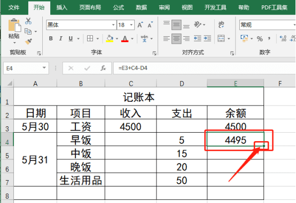
Task: Select row 5 header
Action: (x=7, y=153)
